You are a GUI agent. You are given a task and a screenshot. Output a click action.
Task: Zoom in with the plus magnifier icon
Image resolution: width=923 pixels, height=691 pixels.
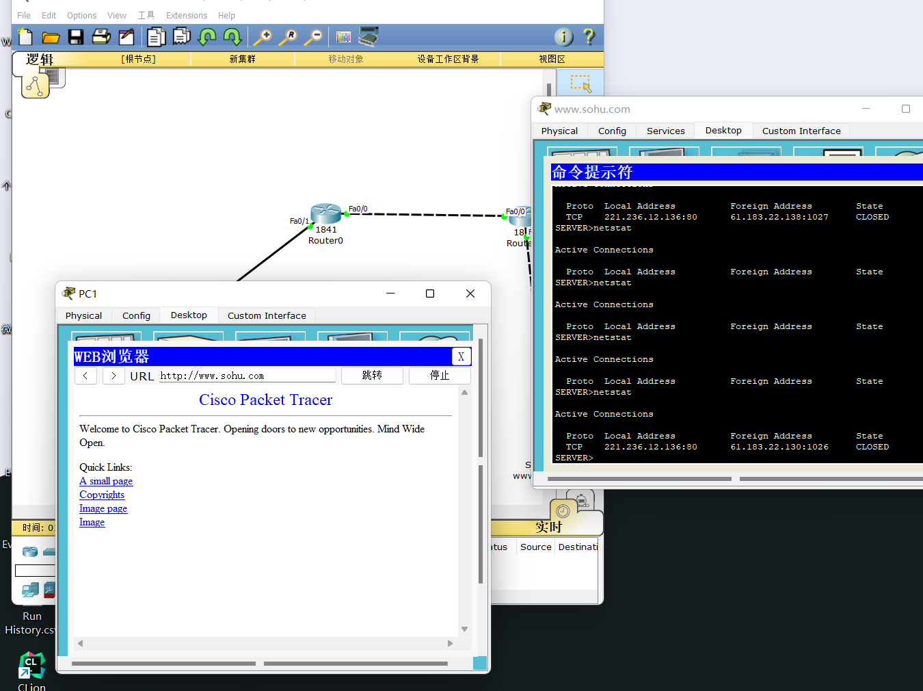click(263, 37)
